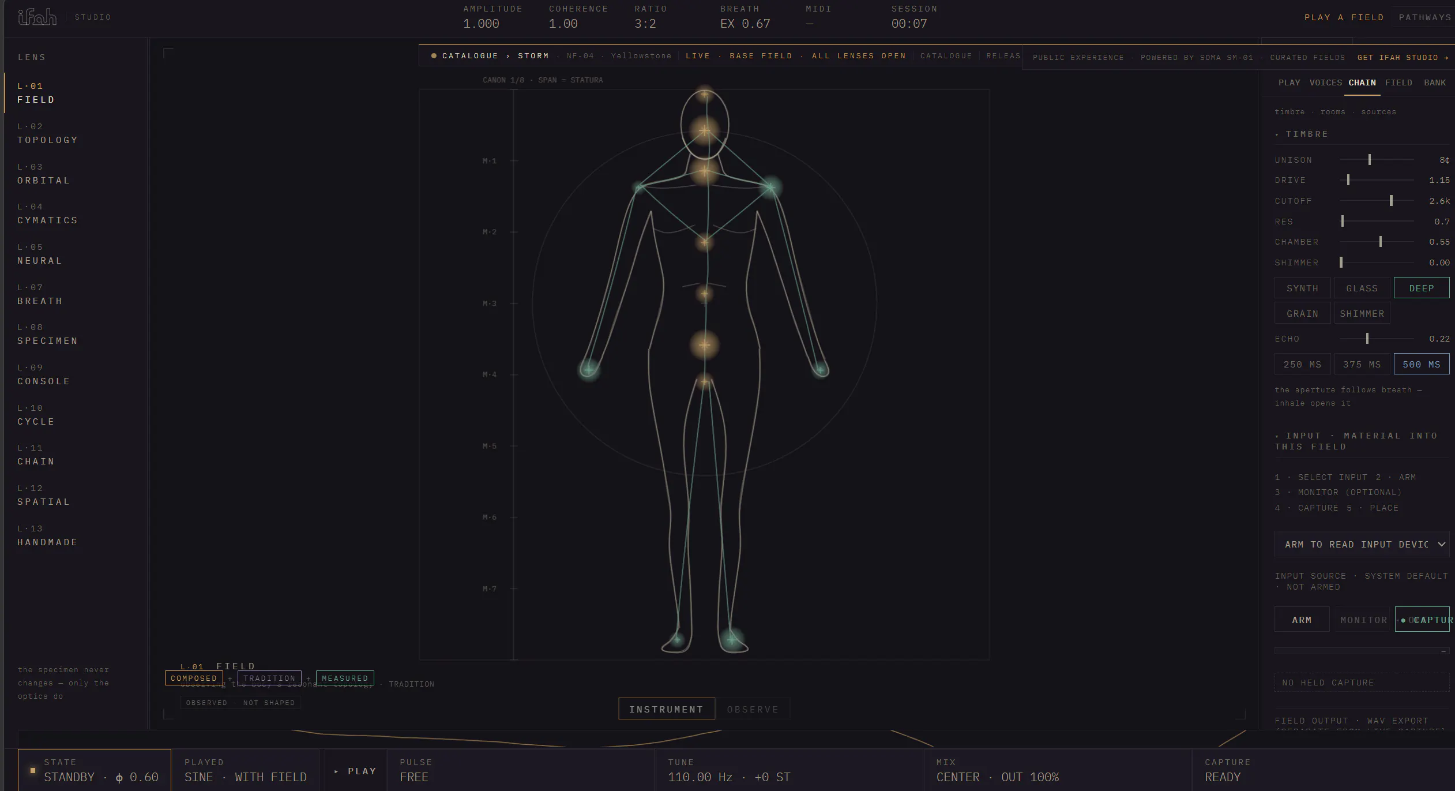Open the BANK tab
This screenshot has height=791, width=1455.
click(x=1435, y=83)
